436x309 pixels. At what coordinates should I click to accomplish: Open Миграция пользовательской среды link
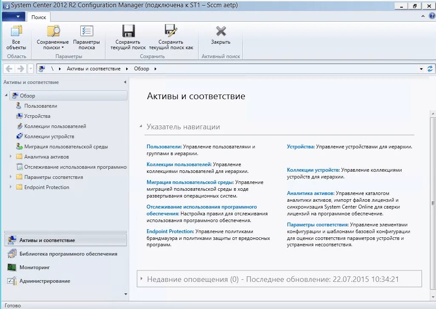(190, 182)
